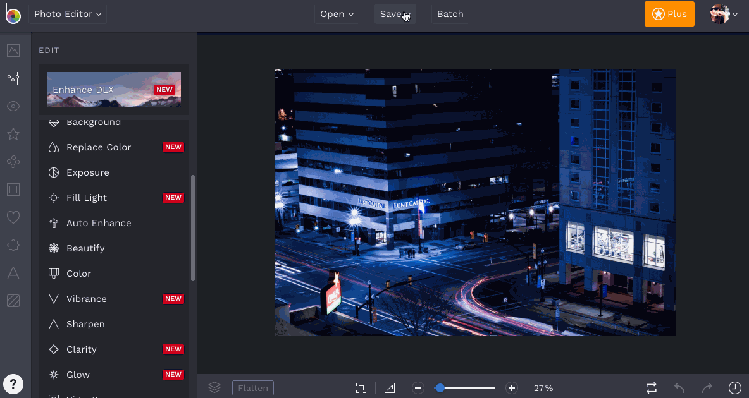Image resolution: width=749 pixels, height=398 pixels.
Task: Open the layers stack icon
Action: pyautogui.click(x=214, y=387)
